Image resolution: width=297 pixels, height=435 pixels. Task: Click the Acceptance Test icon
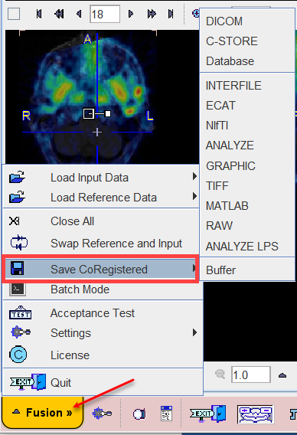pos(20,313)
